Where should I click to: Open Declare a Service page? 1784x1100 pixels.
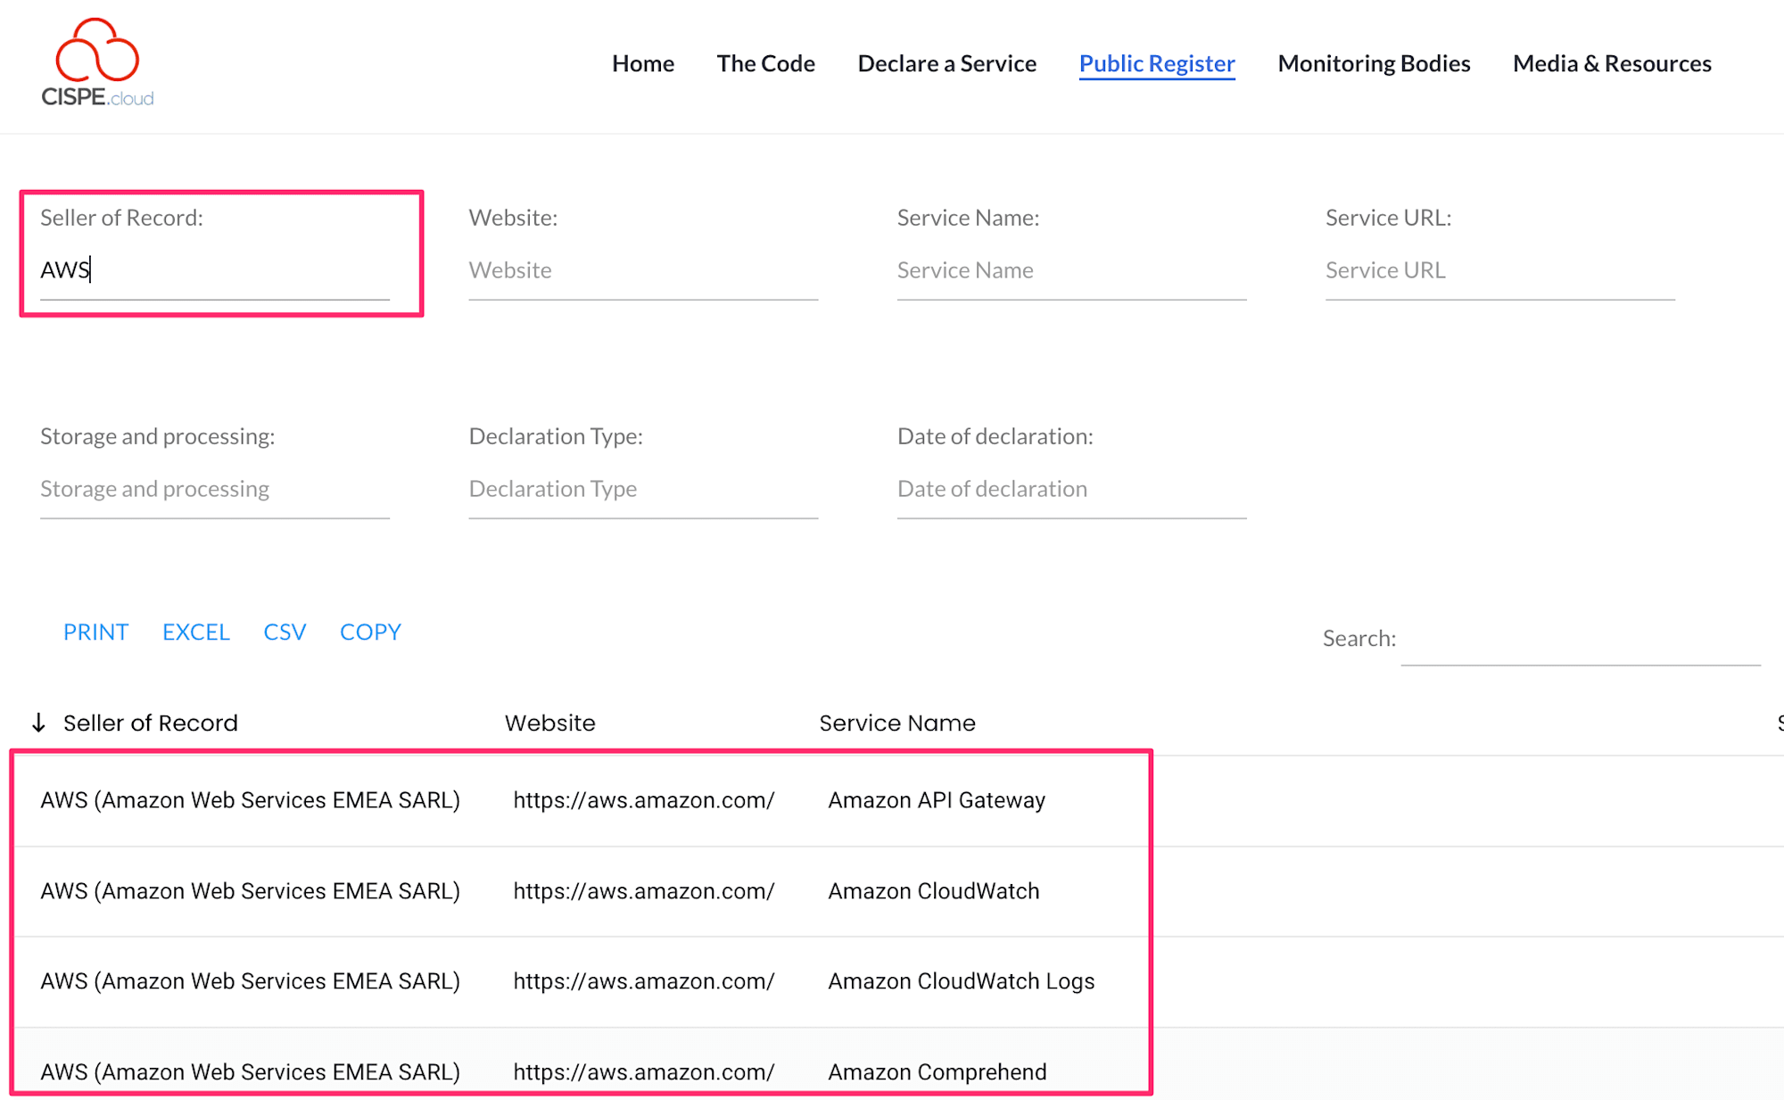(x=946, y=63)
